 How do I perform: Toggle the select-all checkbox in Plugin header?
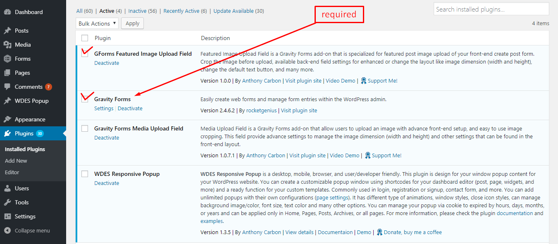click(85, 38)
